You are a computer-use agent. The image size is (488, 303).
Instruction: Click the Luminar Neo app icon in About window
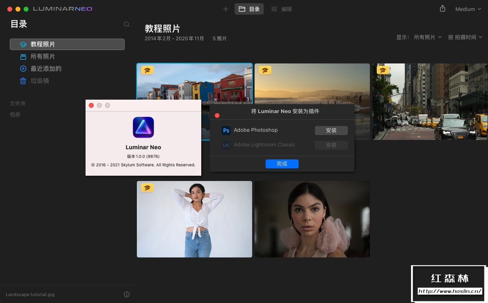(143, 127)
